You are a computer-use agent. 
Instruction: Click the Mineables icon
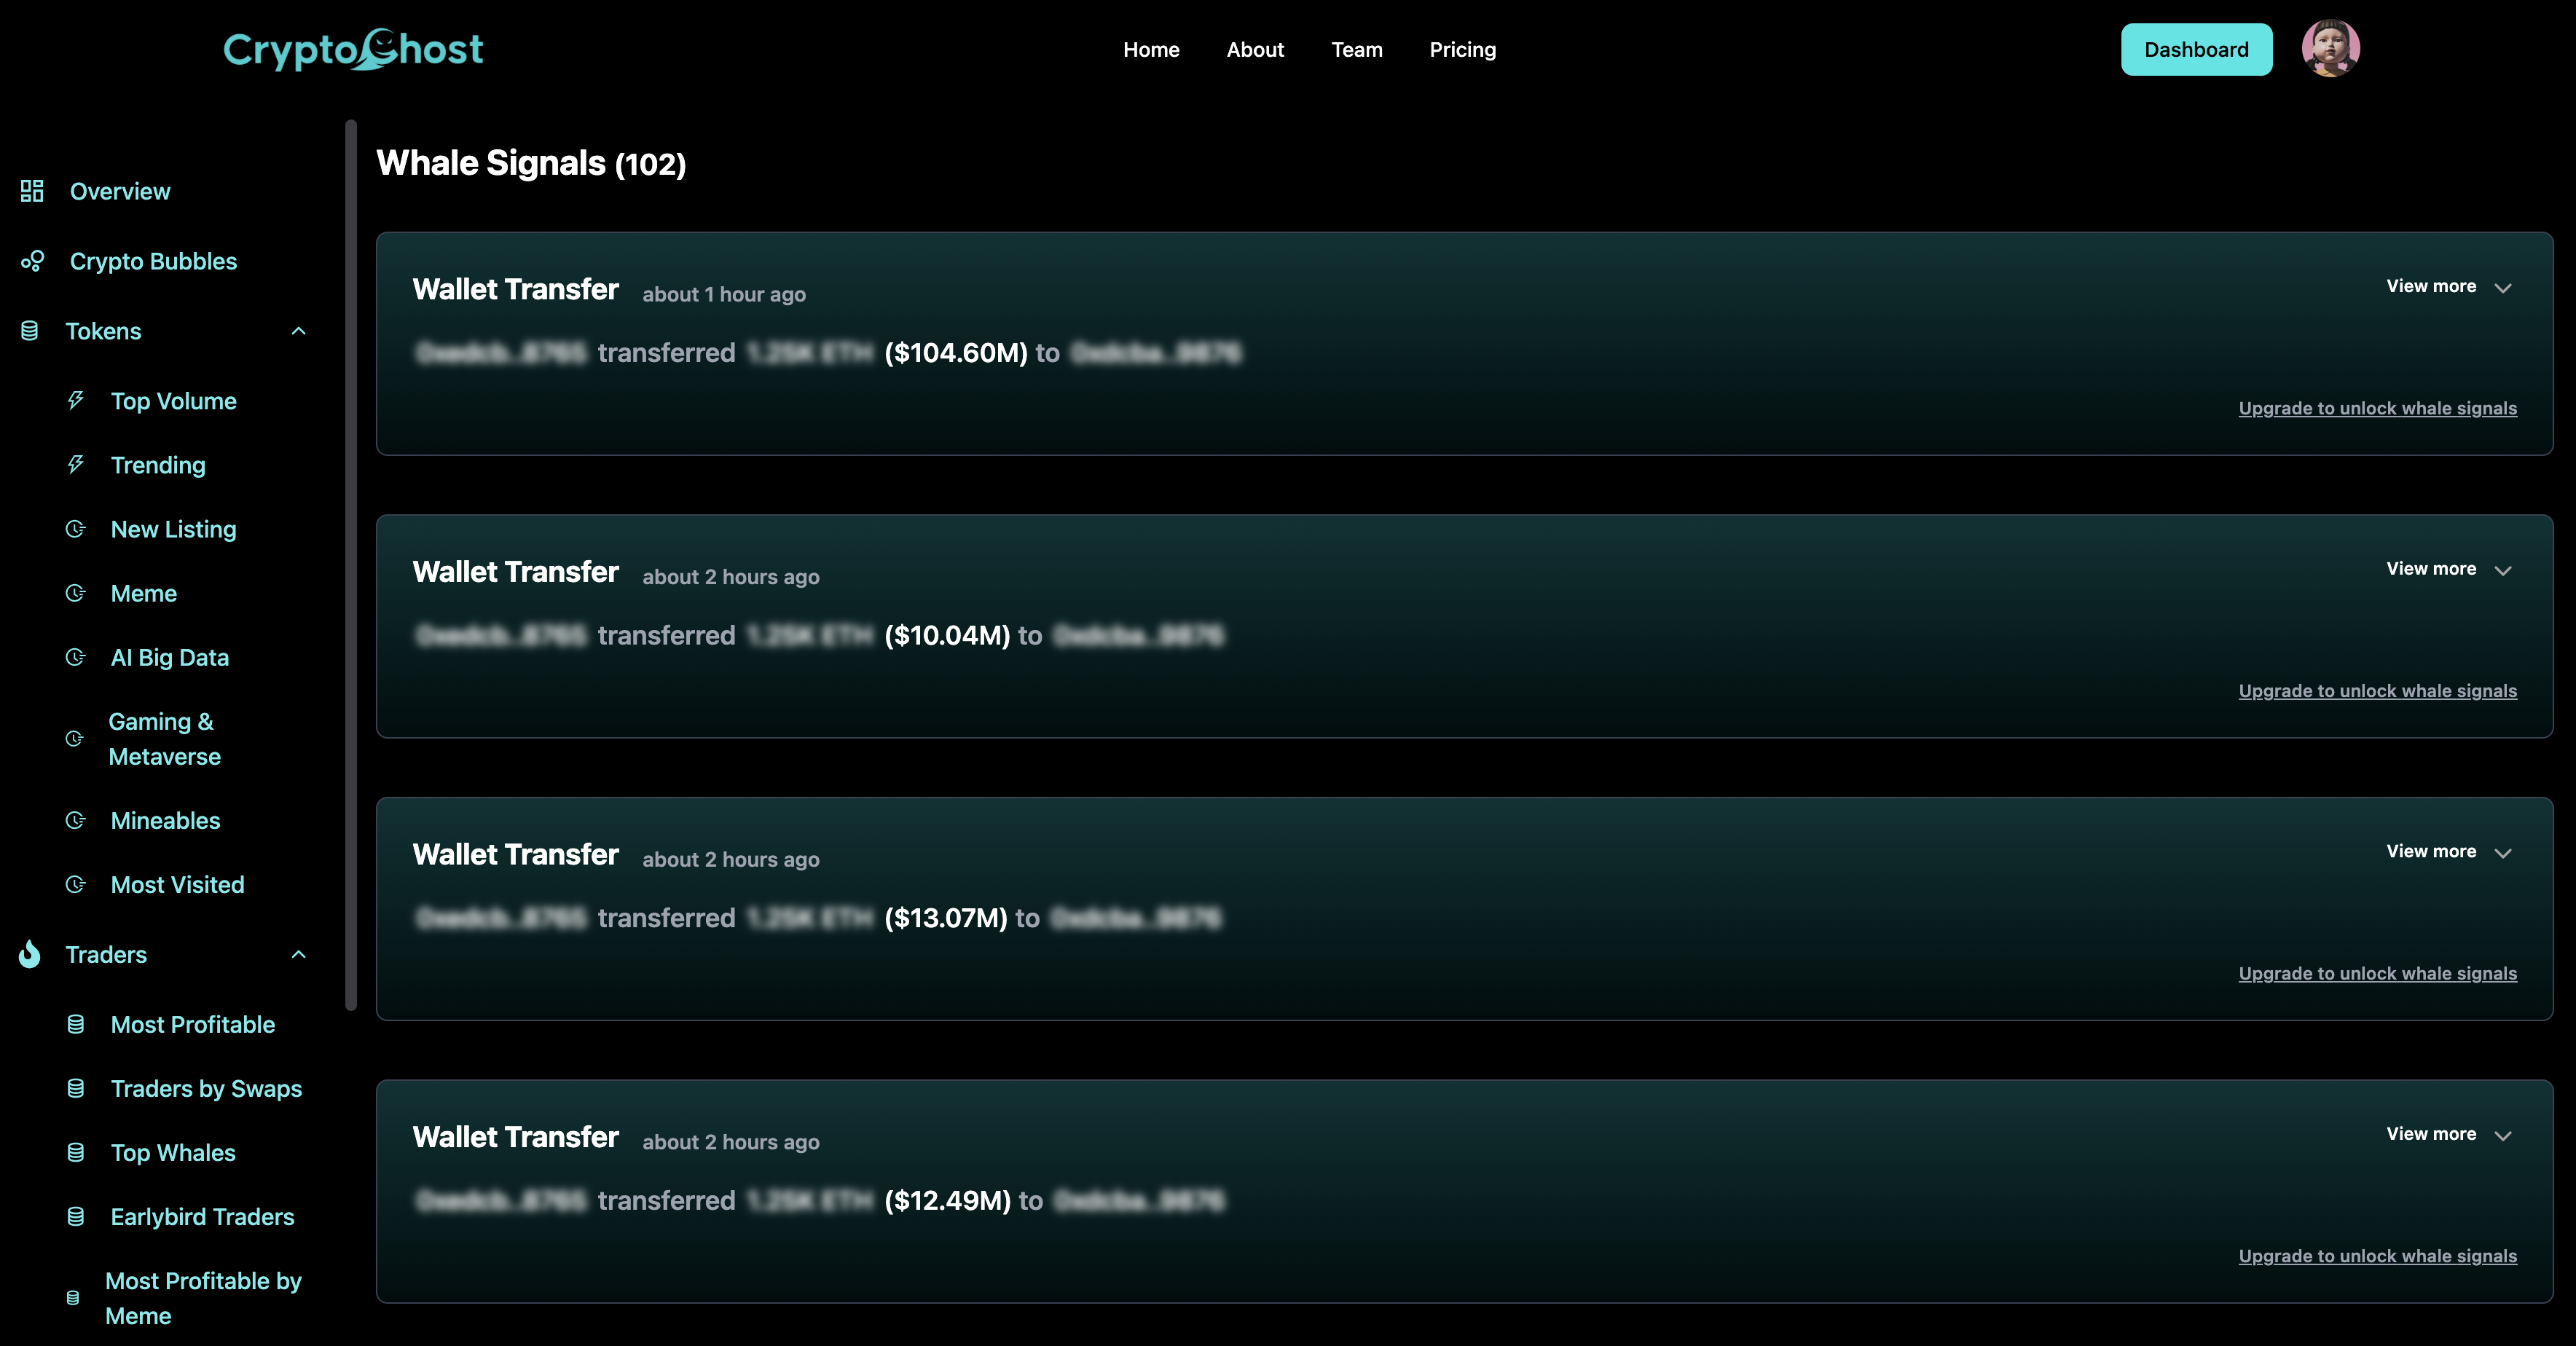[x=76, y=820]
